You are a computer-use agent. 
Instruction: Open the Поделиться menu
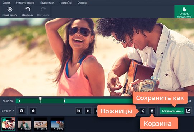click(x=47, y=3)
